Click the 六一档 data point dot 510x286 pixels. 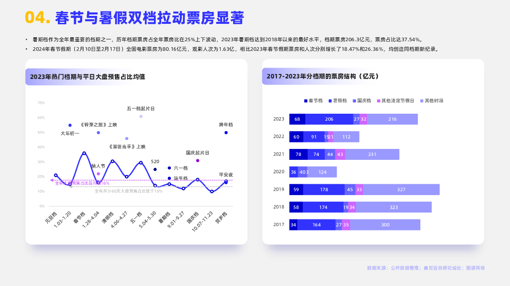[169, 168]
